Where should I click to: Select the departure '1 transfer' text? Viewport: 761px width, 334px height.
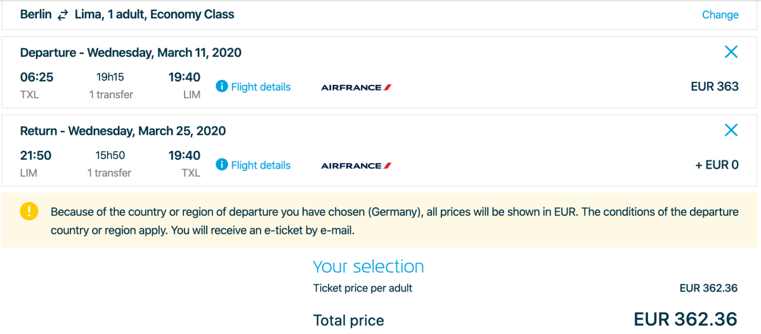click(x=110, y=94)
